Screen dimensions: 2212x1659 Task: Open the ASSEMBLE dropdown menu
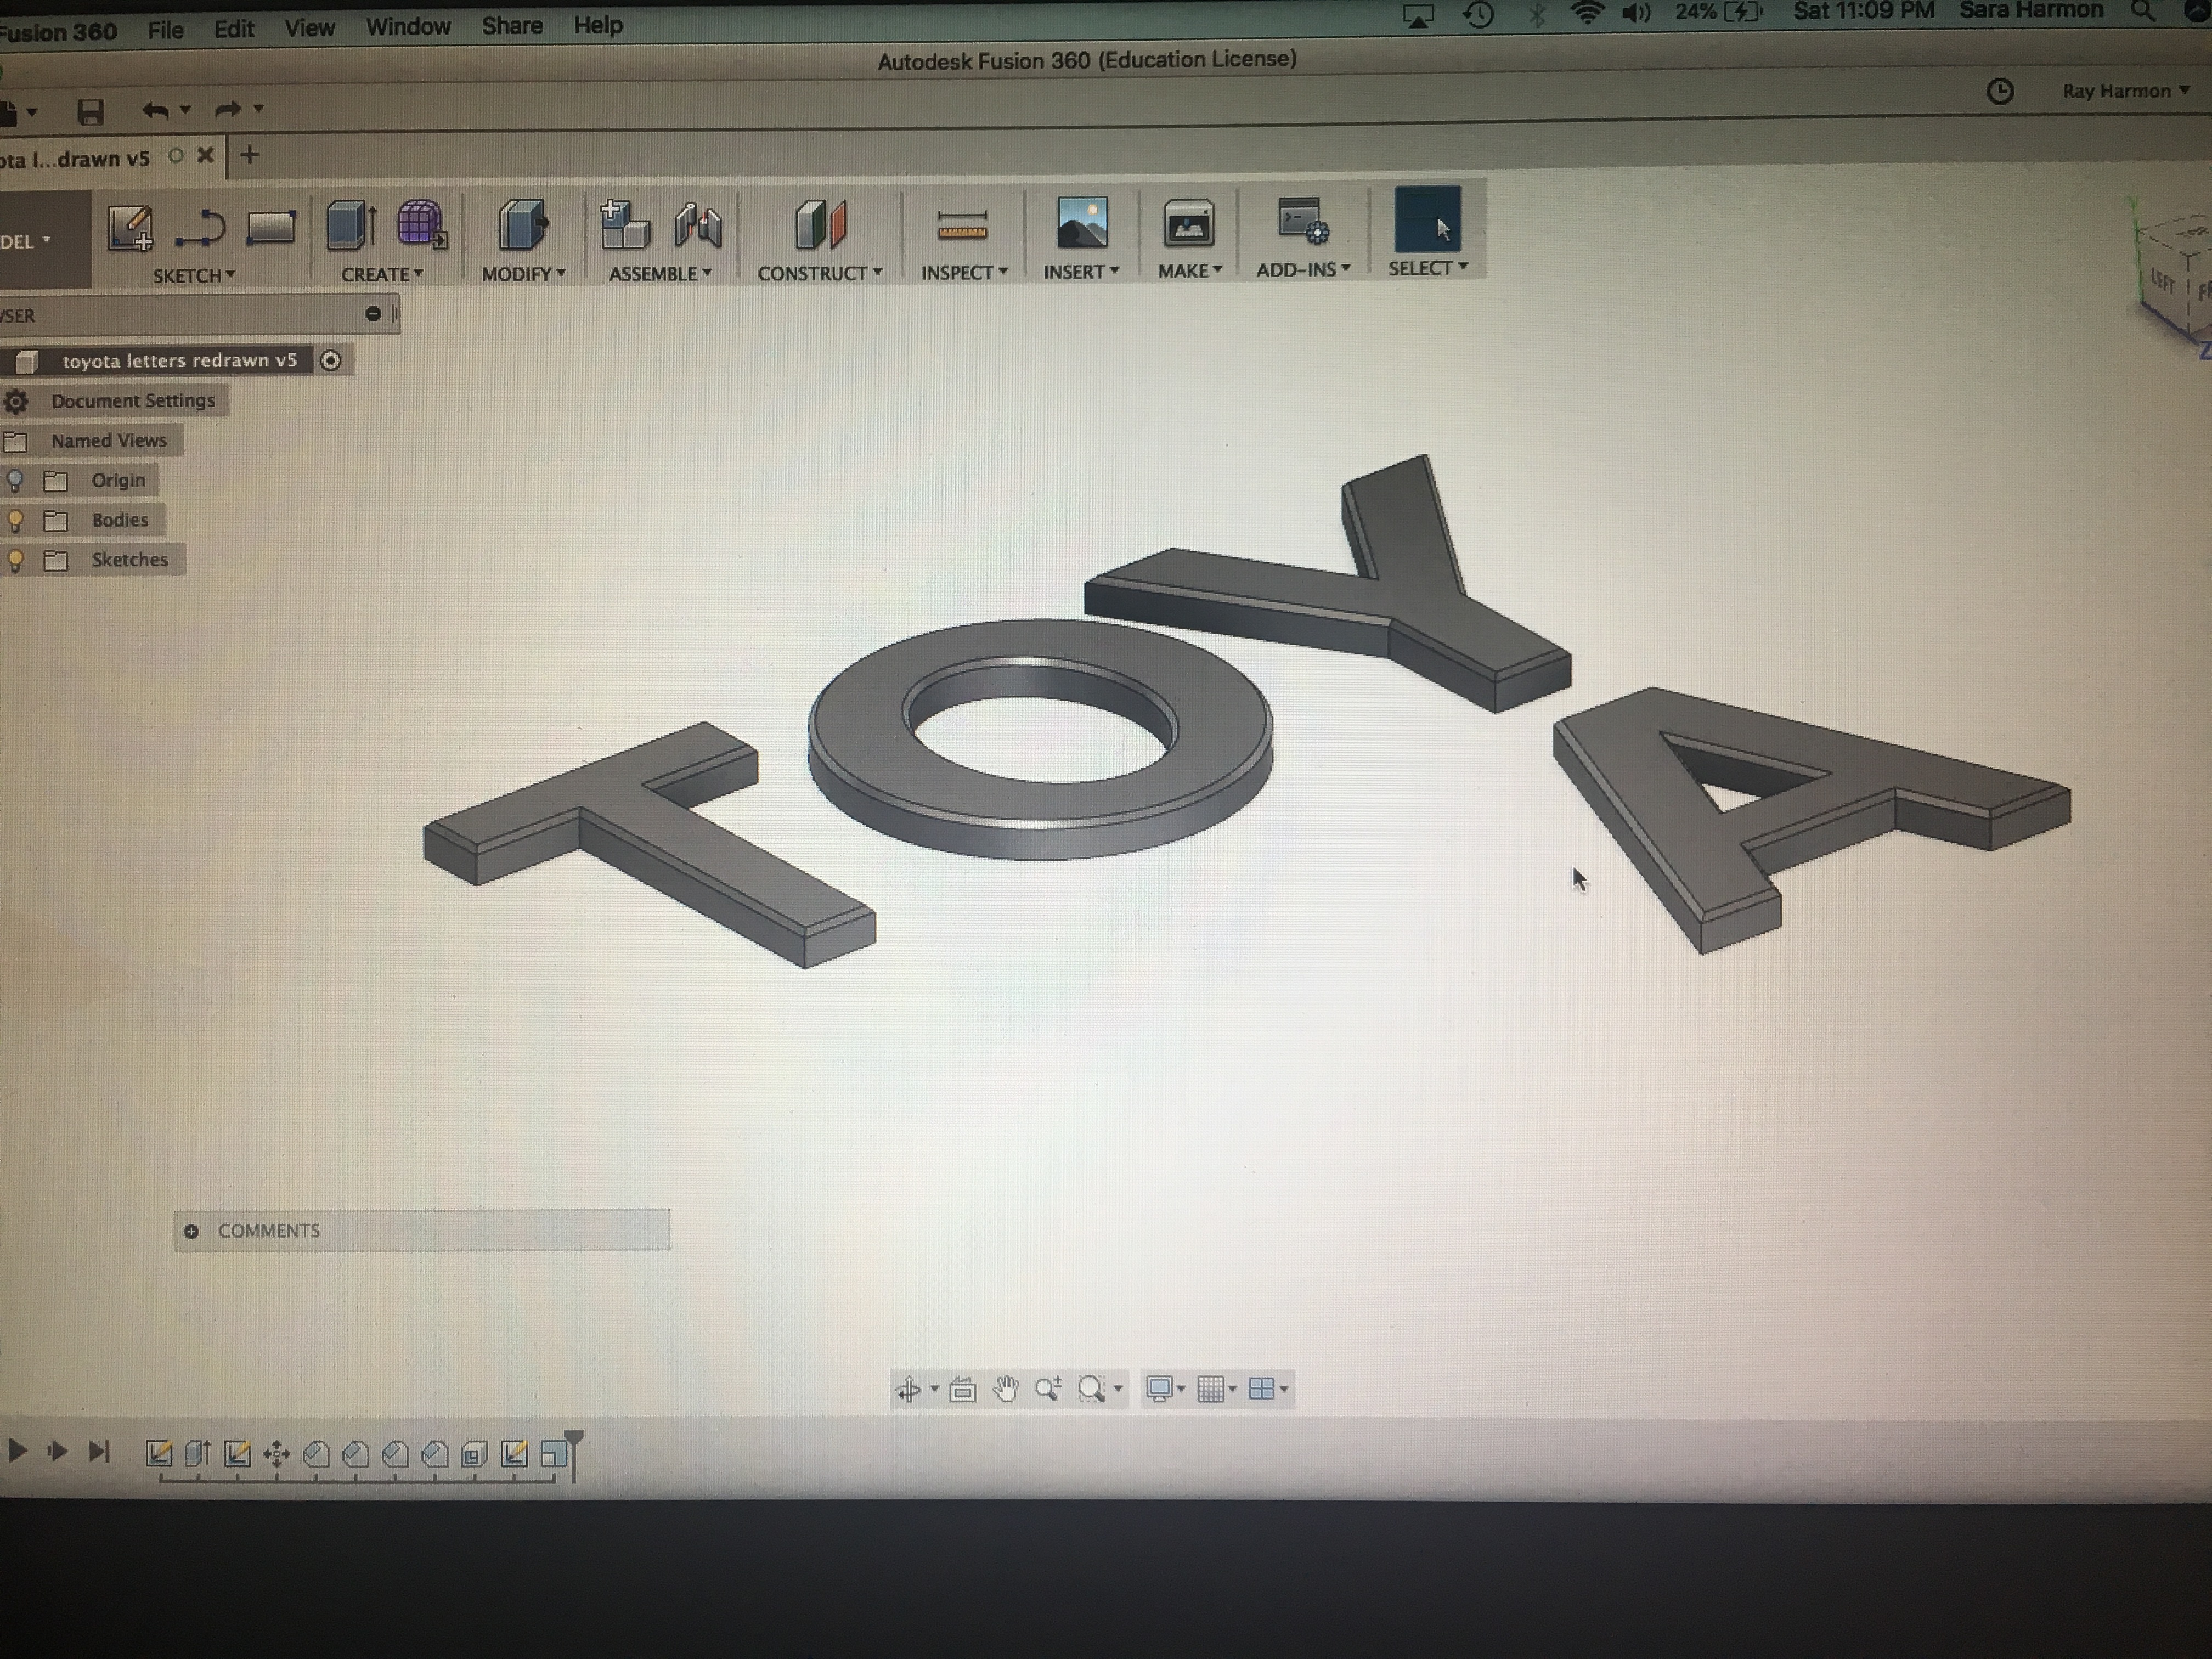click(660, 273)
